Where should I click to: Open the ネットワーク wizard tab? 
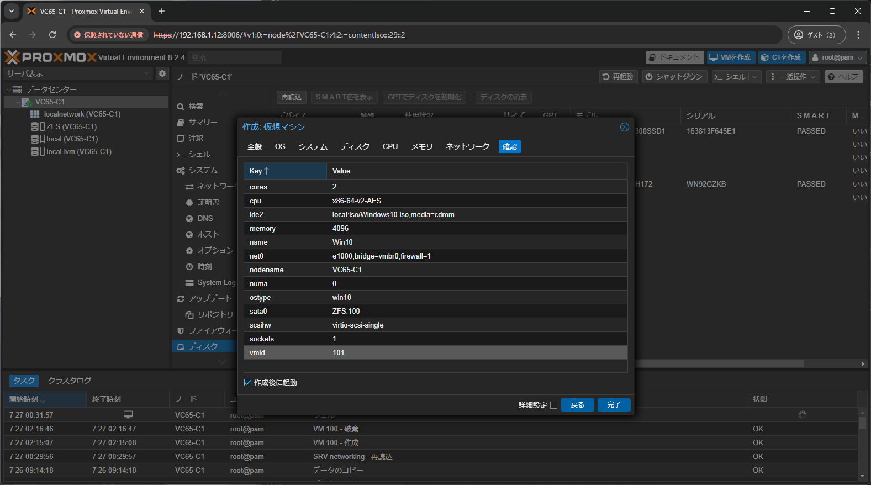point(468,146)
